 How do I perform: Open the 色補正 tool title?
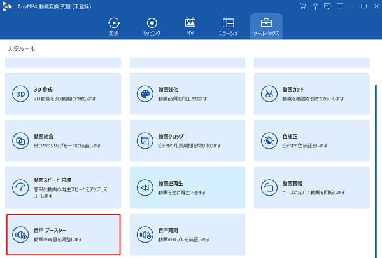(290, 136)
